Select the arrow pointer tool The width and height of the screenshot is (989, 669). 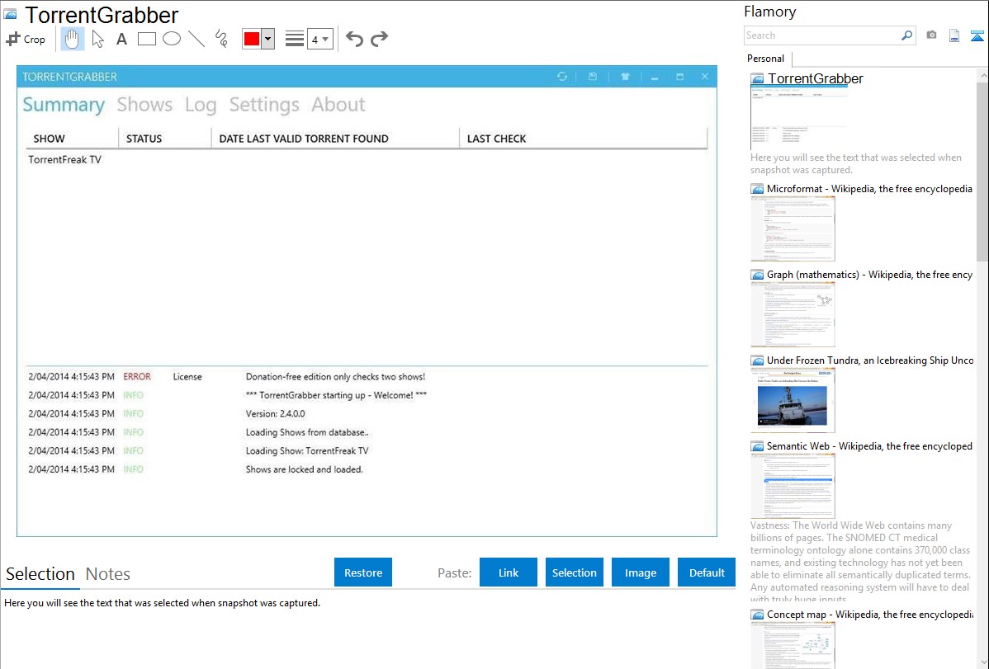click(x=97, y=39)
